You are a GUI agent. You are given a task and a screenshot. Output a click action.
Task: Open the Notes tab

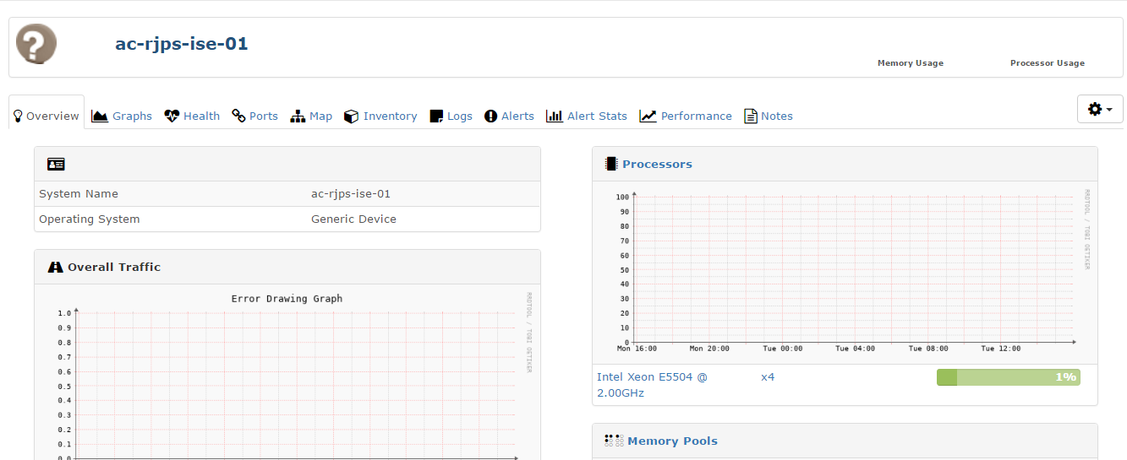769,116
